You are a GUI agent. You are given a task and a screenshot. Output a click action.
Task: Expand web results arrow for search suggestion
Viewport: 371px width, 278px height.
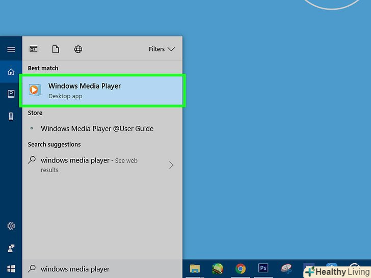click(171, 165)
